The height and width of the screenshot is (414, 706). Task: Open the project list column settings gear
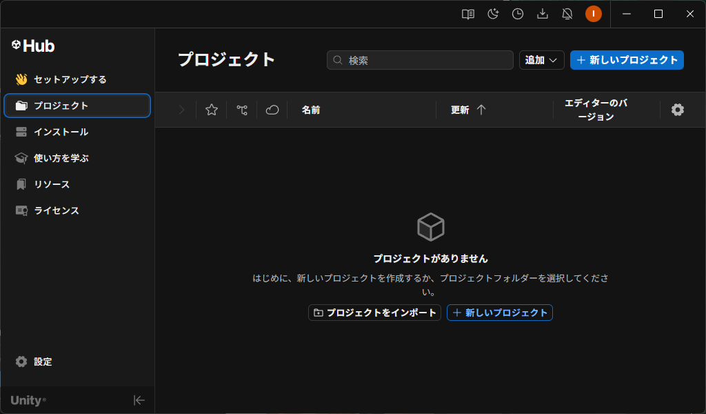(678, 110)
